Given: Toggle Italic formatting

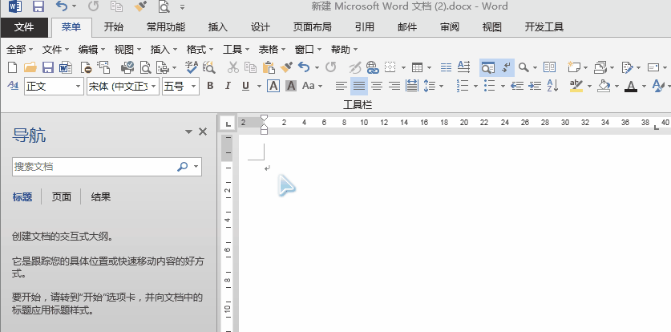Looking at the screenshot, I should (228, 86).
